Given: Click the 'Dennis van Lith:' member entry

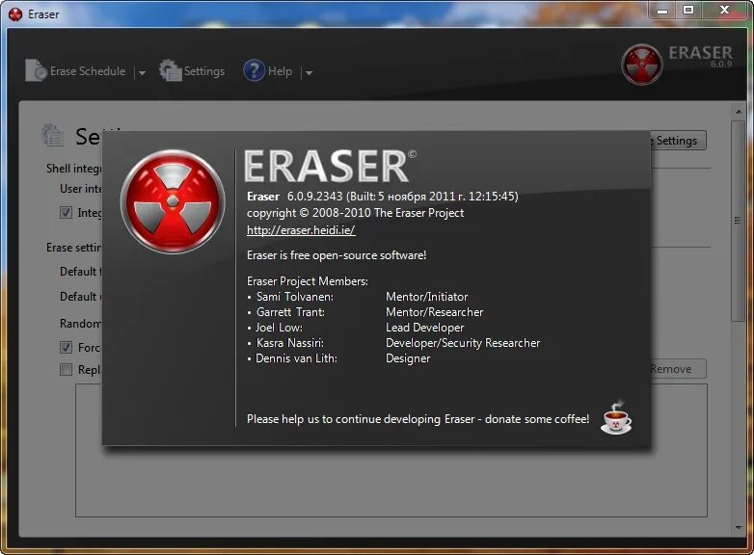Looking at the screenshot, I should [x=296, y=358].
